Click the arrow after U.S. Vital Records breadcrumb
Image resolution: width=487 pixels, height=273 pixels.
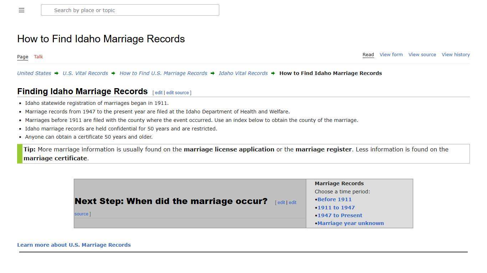(113, 73)
